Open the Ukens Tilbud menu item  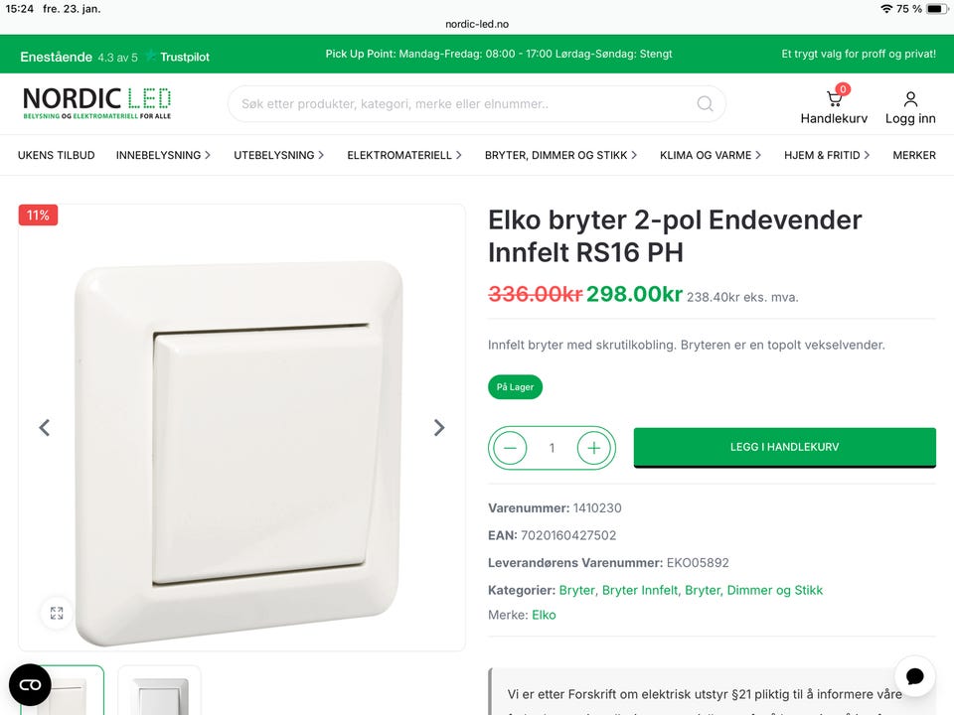click(56, 155)
